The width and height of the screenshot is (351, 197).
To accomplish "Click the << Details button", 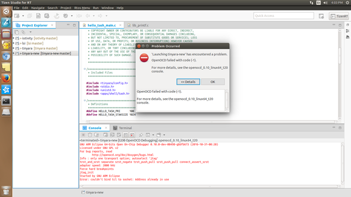I will point(188,82).
